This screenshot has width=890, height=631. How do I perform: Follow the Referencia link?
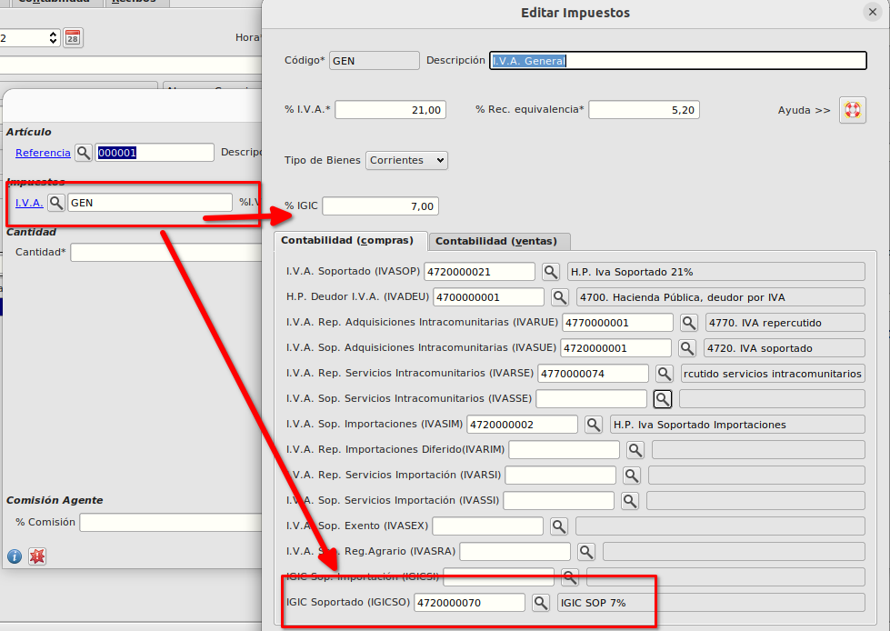point(43,153)
